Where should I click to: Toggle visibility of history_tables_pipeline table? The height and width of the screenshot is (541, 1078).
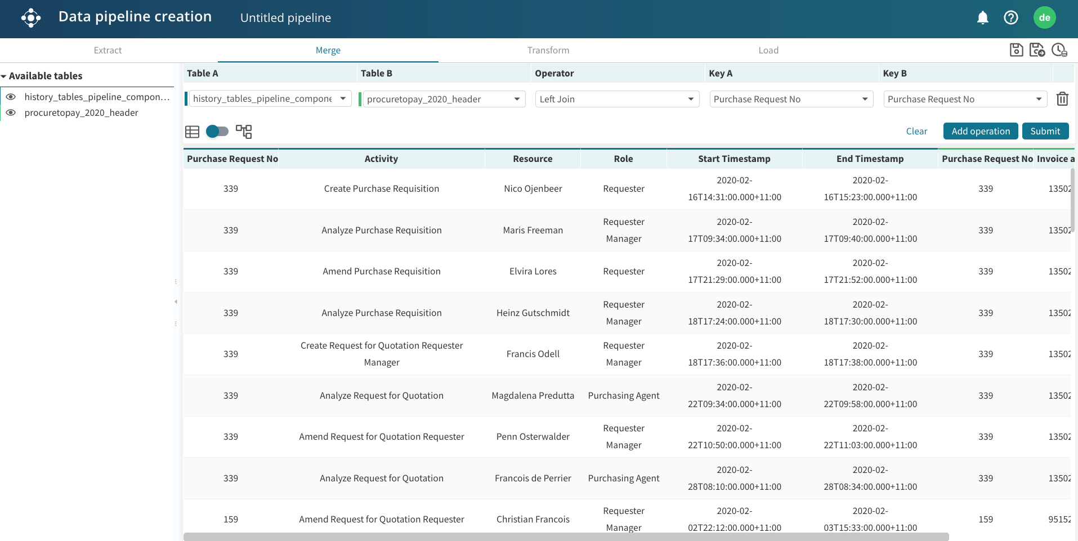tap(11, 97)
